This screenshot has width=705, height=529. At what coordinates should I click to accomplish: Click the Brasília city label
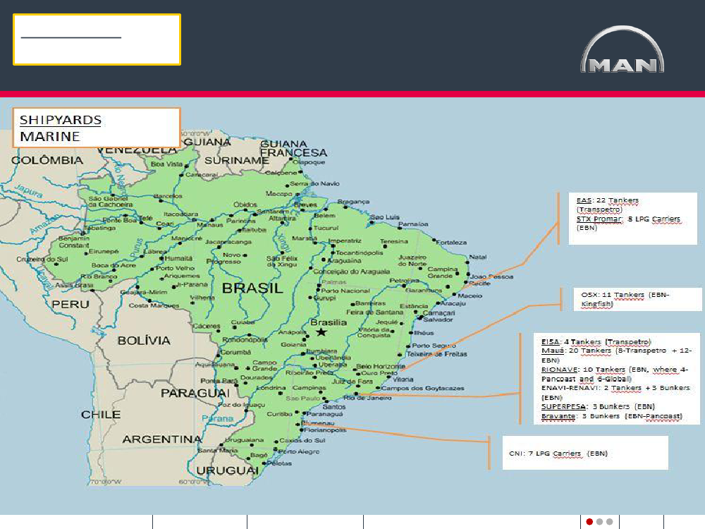pos(329,322)
